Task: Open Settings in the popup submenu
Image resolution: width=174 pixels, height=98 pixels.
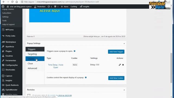Action: pos(5,17)
